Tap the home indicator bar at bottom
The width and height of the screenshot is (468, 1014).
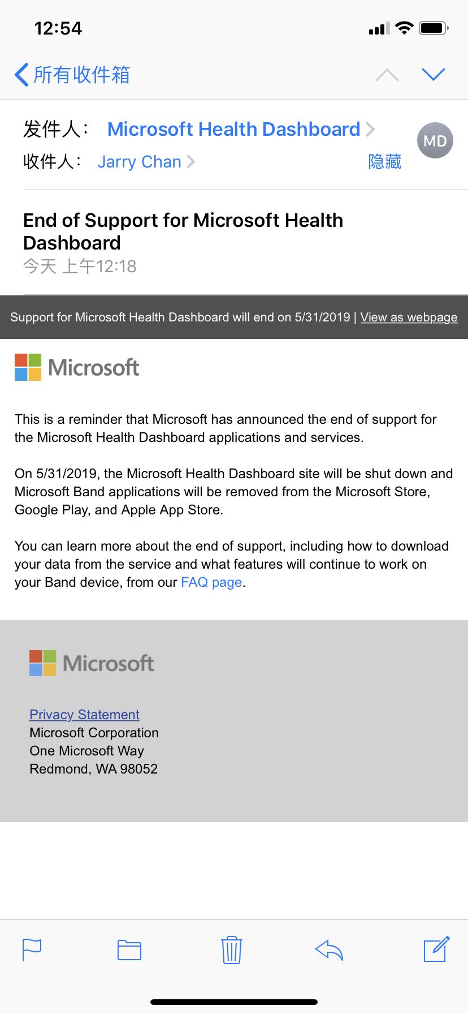pyautogui.click(x=234, y=1002)
